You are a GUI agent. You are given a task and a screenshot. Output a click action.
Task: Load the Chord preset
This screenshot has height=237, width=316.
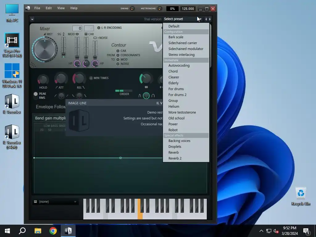pyautogui.click(x=186, y=71)
